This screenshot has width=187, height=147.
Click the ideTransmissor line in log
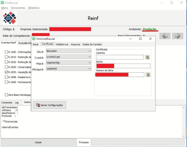pos(10,107)
